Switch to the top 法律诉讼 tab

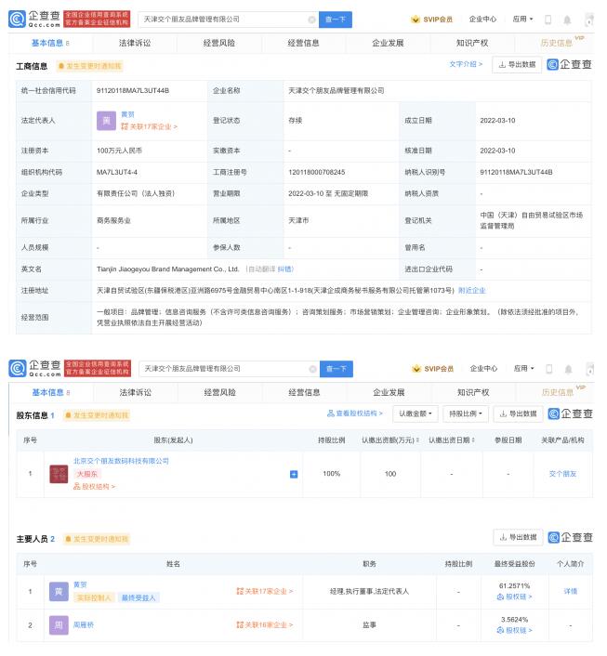pyautogui.click(x=135, y=43)
